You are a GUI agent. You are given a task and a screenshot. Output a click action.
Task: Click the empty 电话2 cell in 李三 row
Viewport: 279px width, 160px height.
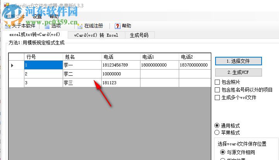[195, 83]
